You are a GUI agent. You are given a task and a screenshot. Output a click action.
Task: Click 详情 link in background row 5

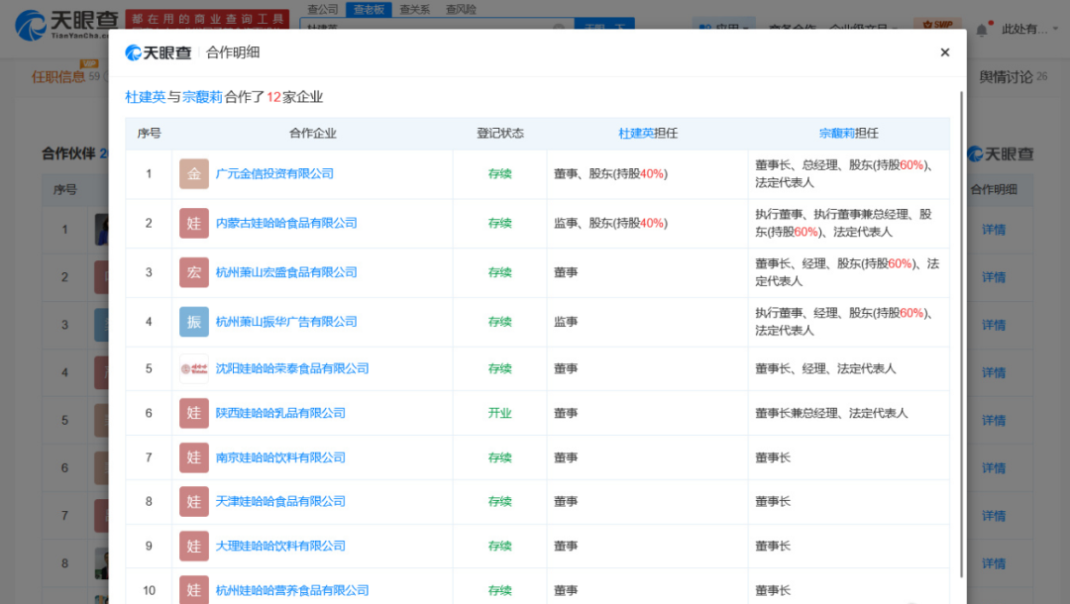pos(994,421)
